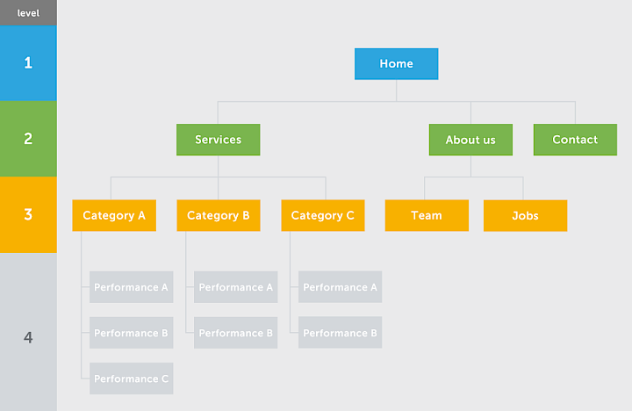This screenshot has height=411, width=632.
Task: Select the green Services node
Action: coord(218,140)
